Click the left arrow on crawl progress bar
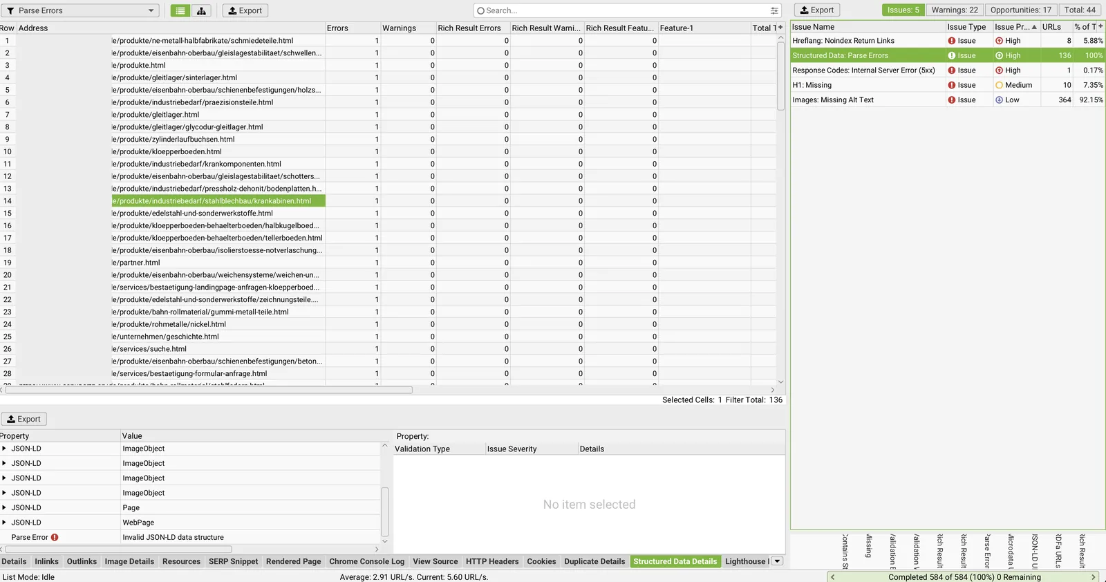This screenshot has height=582, width=1106. coord(832,576)
